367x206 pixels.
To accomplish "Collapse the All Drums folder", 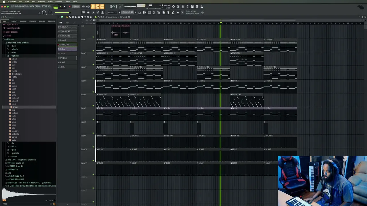I will point(9,39).
